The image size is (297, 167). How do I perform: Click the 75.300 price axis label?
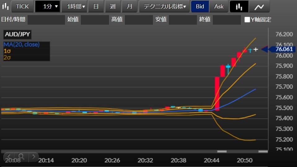(284, 129)
